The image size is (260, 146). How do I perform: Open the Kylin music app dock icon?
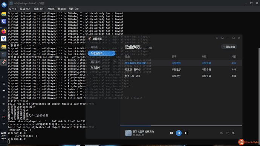pos(4,62)
